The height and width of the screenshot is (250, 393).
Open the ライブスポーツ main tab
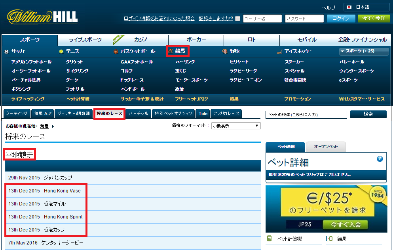coord(85,40)
